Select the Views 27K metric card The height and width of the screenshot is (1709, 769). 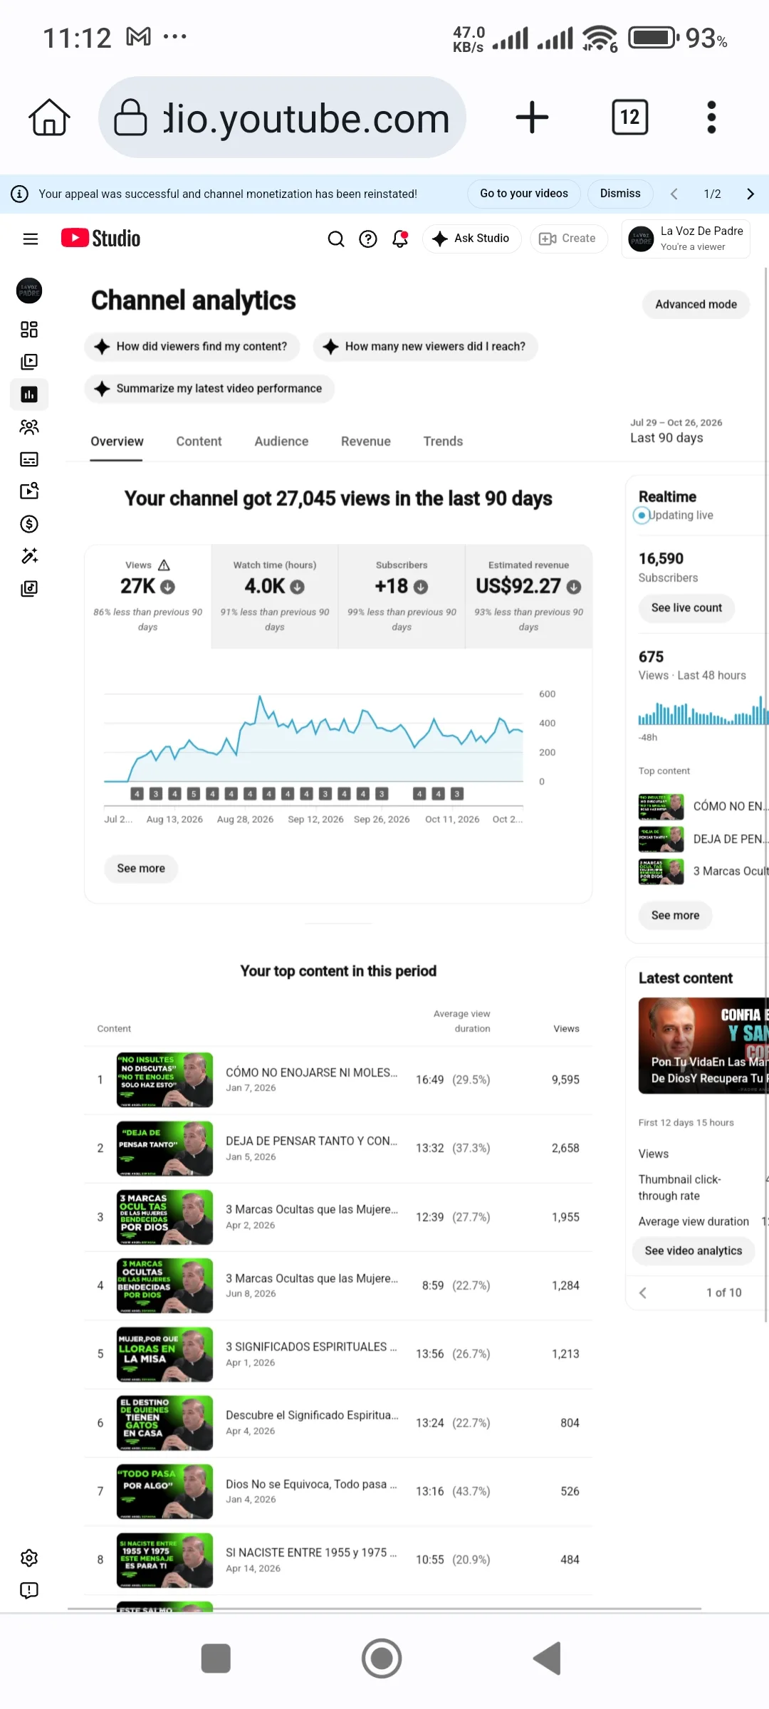148,597
